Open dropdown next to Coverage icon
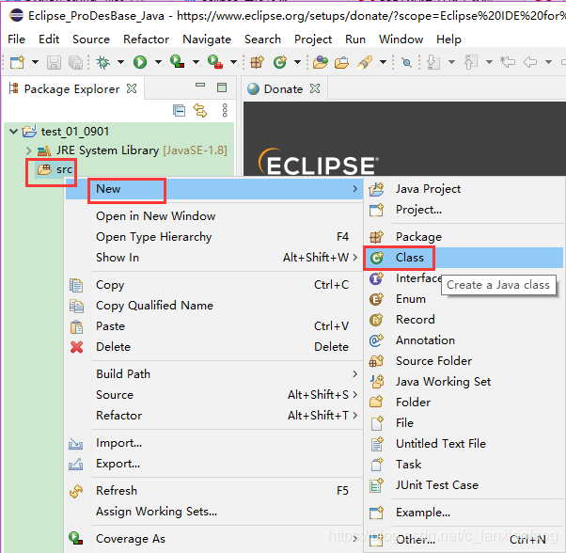The height and width of the screenshot is (553, 566). (x=196, y=62)
